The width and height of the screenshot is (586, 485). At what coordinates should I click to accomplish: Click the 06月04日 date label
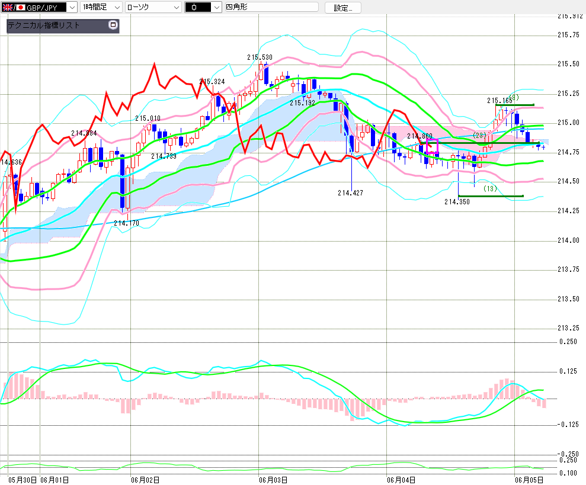[x=401, y=480]
